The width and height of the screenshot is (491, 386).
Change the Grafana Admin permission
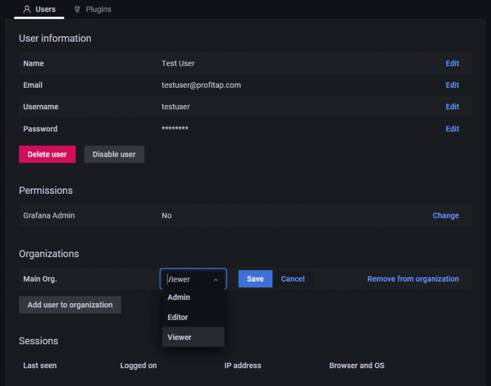tap(445, 215)
